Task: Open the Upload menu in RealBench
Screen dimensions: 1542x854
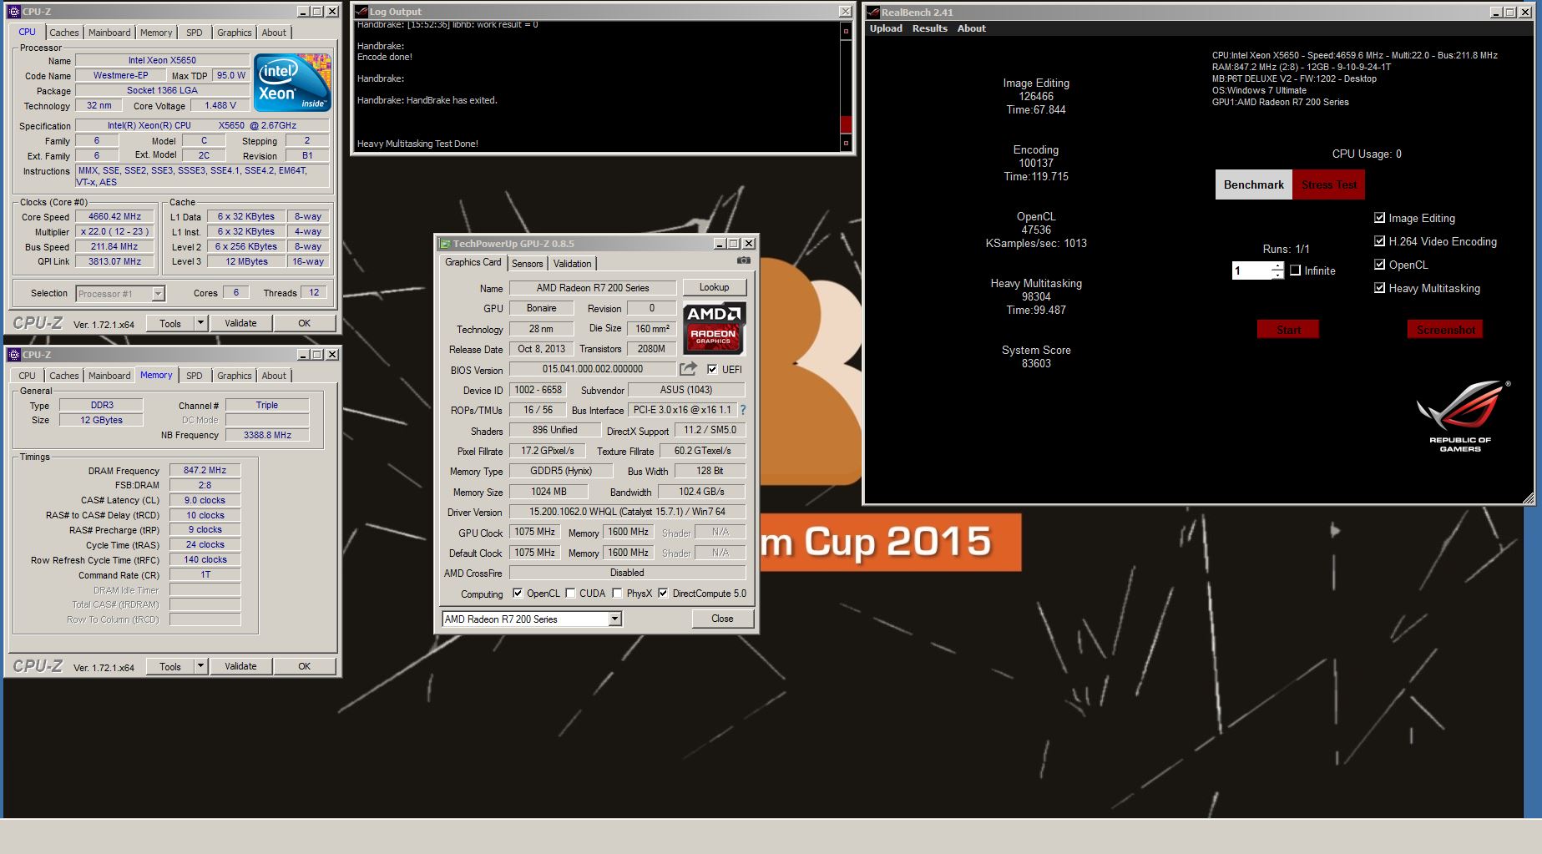Action: pyautogui.click(x=886, y=28)
